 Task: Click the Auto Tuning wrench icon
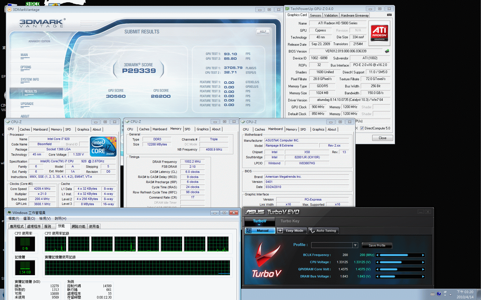(312, 230)
